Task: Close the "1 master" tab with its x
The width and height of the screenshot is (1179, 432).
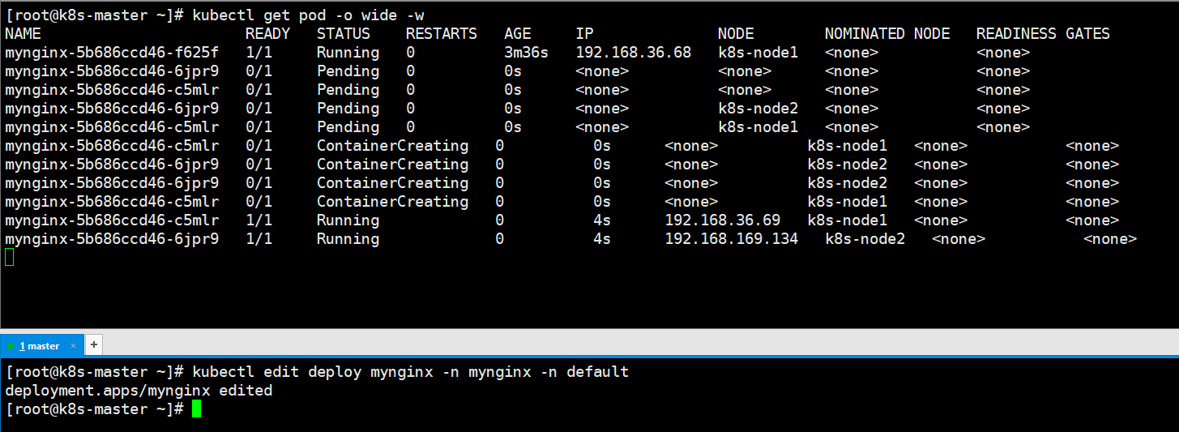Action: point(73,345)
